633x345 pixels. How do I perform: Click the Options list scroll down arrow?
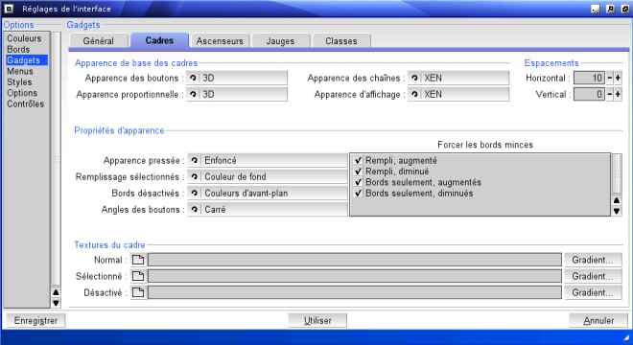point(57,303)
